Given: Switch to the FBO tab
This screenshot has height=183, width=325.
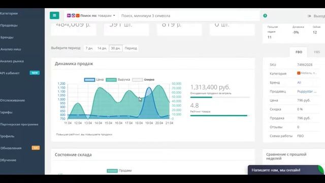Looking at the screenshot, I should click(299, 52).
